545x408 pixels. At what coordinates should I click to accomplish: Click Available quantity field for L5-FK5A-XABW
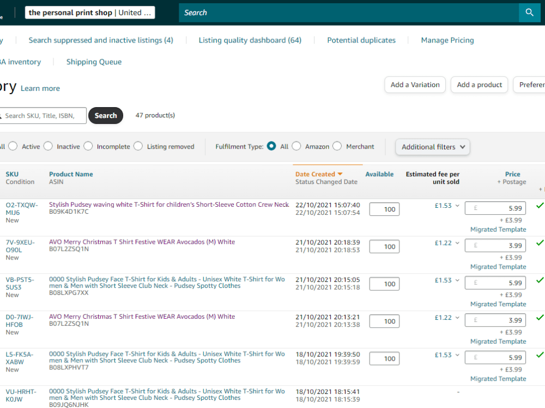coord(384,358)
